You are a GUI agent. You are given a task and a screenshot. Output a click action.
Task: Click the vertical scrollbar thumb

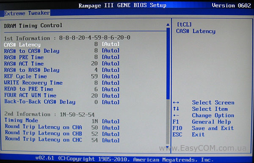coord(168,64)
